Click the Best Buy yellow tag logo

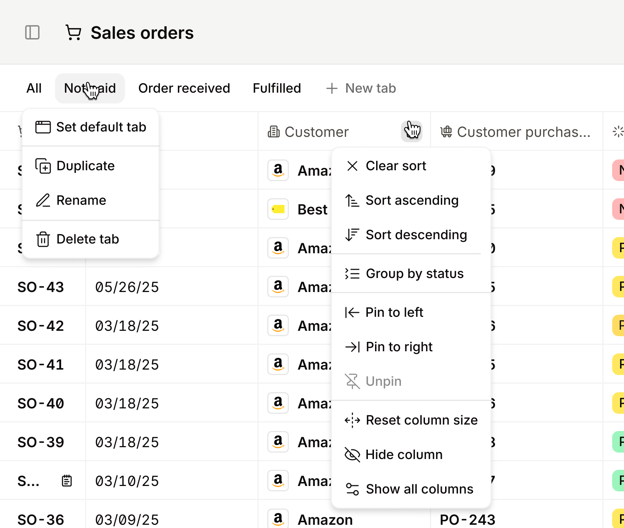click(x=278, y=209)
